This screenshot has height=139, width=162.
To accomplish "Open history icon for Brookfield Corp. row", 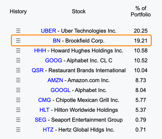I will [x=18, y=41].
